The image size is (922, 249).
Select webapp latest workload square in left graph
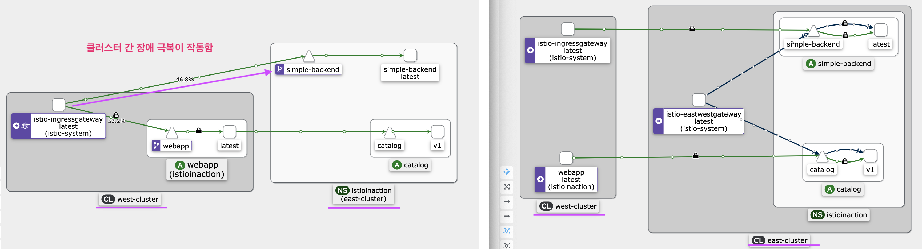229,131
